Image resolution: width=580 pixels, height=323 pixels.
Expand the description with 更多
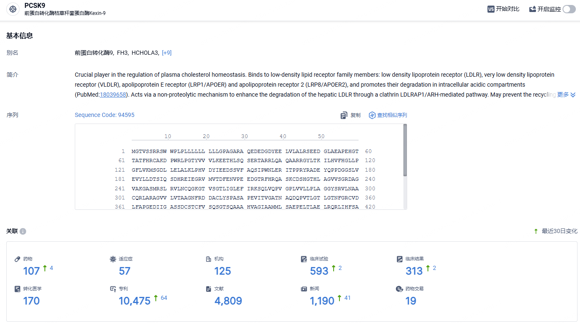566,95
